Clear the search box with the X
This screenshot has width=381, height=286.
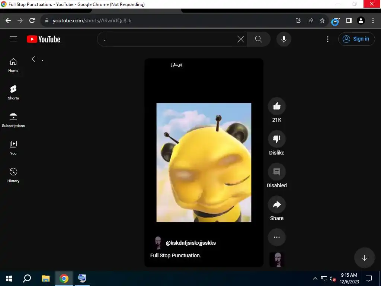pyautogui.click(x=241, y=39)
